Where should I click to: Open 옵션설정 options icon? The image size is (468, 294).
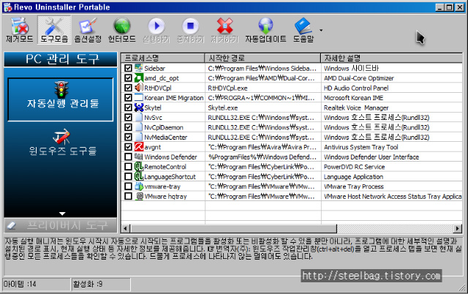(88, 30)
